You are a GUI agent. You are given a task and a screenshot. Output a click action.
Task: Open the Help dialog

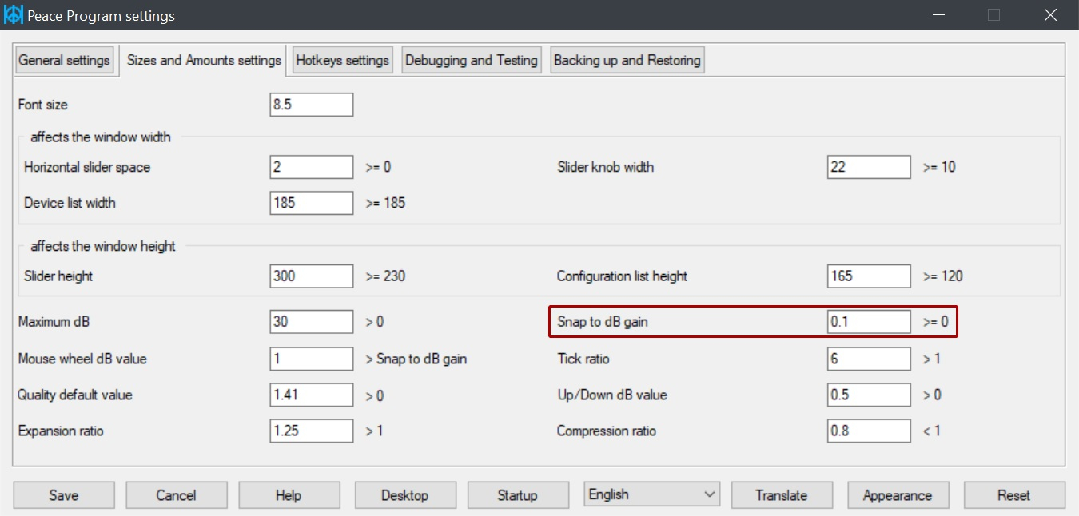[289, 494]
